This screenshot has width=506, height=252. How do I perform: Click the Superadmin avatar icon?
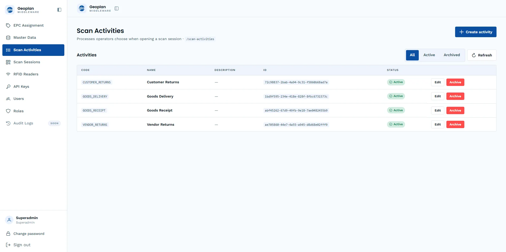(9, 220)
